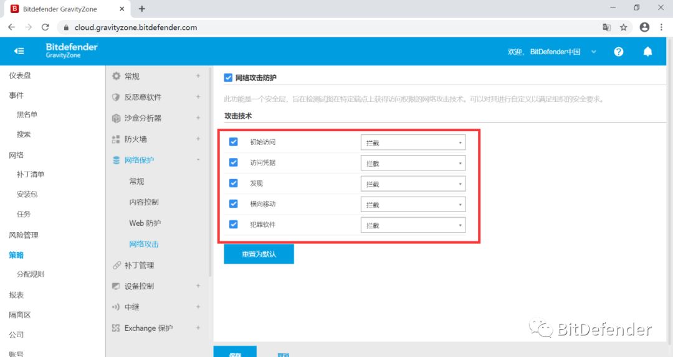Screen dimensions: 673x357
Task: Open 黑名单 submenu item
Action: [x=27, y=114]
